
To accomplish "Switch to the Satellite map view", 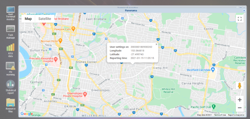I will click(x=45, y=19).
